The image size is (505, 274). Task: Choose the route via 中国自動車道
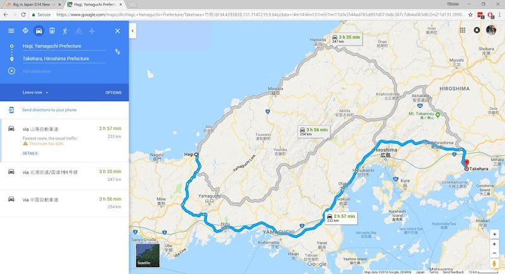pos(64,203)
